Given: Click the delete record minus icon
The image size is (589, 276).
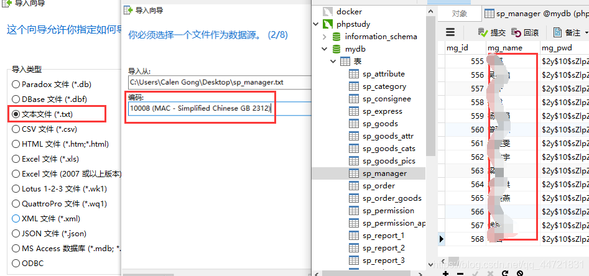Looking at the screenshot, I should pyautogui.click(x=460, y=273).
